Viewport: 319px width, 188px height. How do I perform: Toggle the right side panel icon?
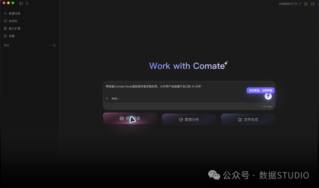[x=313, y=4]
